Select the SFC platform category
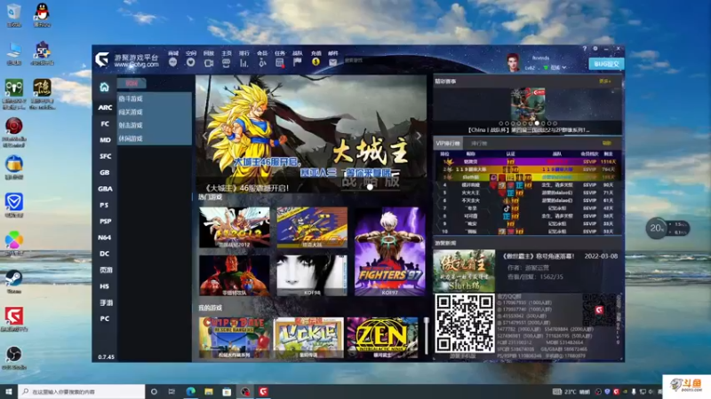 tap(105, 157)
